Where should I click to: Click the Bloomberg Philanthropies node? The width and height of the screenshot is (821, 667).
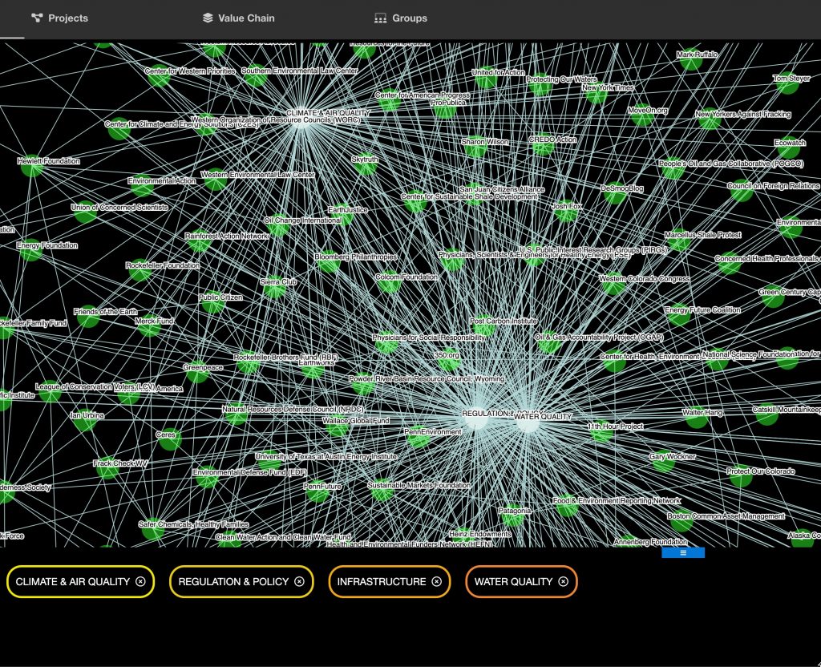pyautogui.click(x=329, y=262)
